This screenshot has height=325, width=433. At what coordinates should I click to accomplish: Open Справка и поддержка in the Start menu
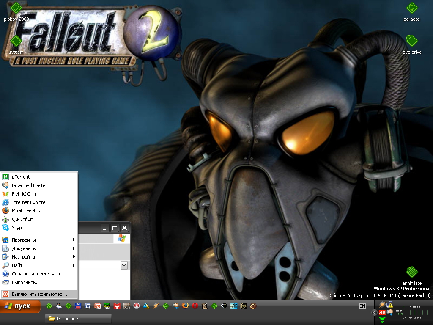39,274
